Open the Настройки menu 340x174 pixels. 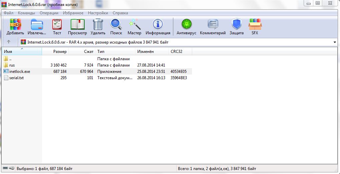(98, 13)
